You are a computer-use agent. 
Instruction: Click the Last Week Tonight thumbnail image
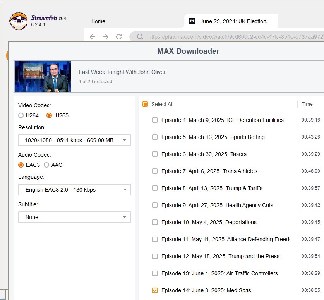[43, 76]
